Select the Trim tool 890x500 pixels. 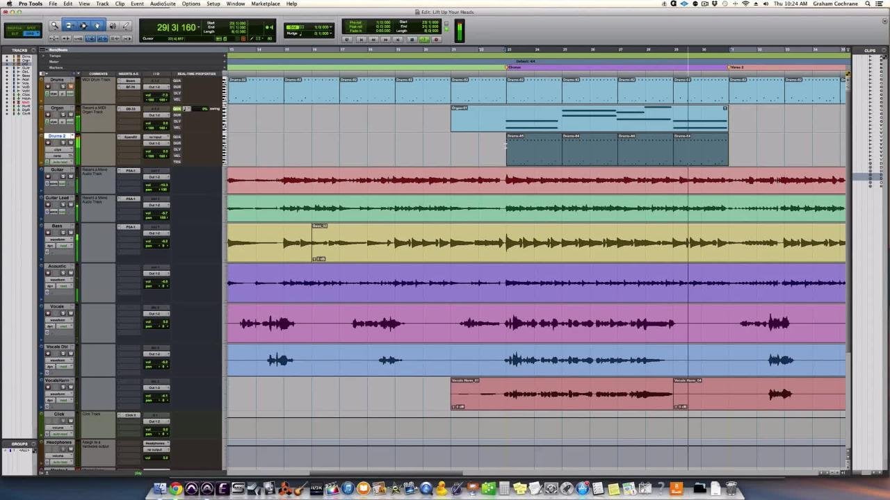tap(70, 25)
